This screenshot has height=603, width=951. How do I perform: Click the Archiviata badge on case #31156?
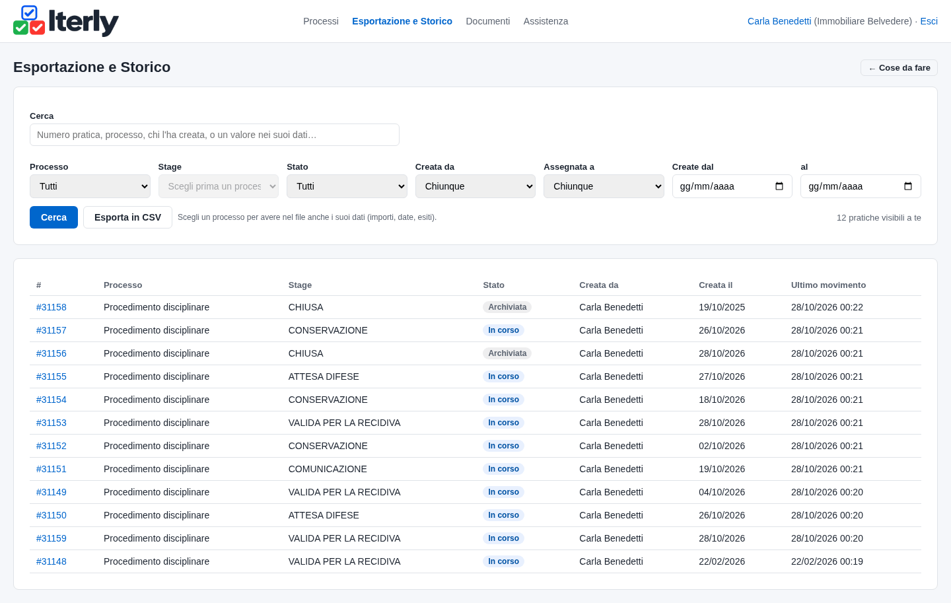click(507, 353)
